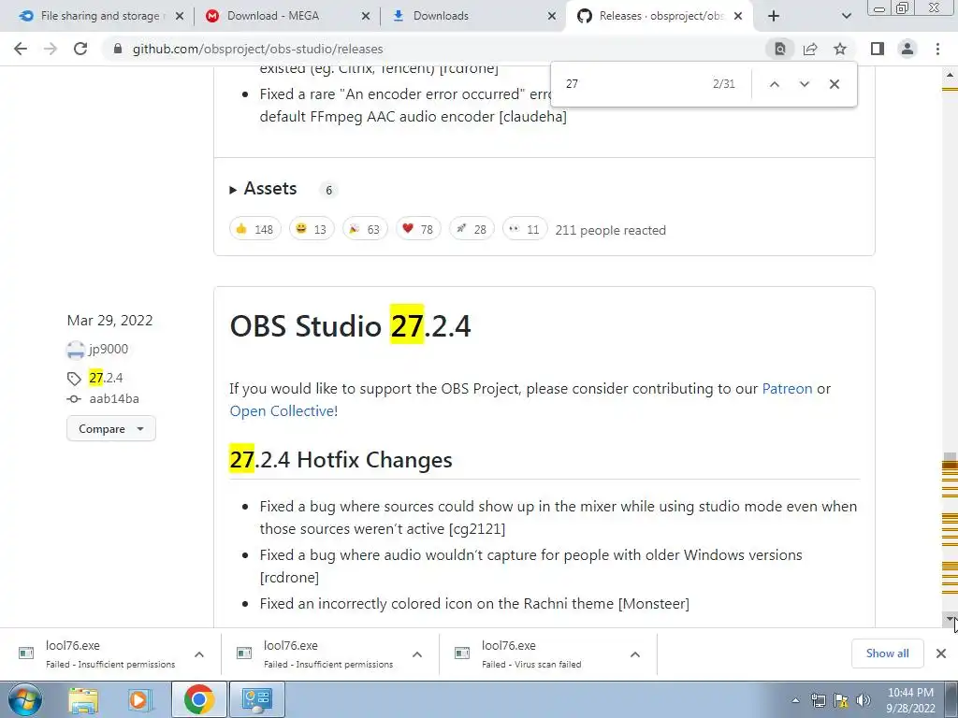Click page scrollbar down arrow
Image resolution: width=958 pixels, height=718 pixels.
pyautogui.click(x=950, y=619)
